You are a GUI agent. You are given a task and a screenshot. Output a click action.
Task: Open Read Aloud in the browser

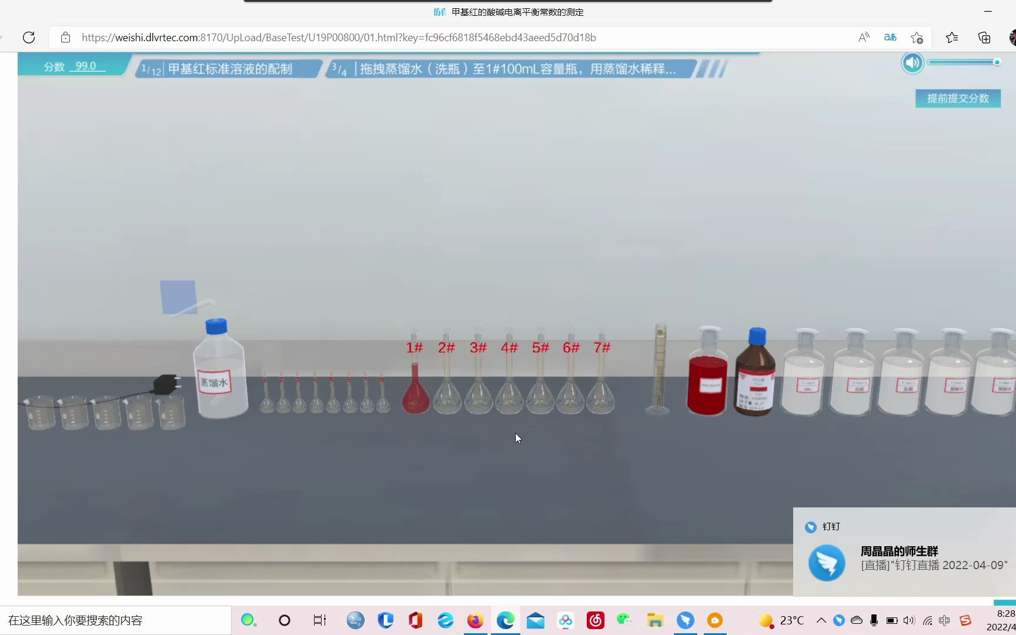point(864,38)
